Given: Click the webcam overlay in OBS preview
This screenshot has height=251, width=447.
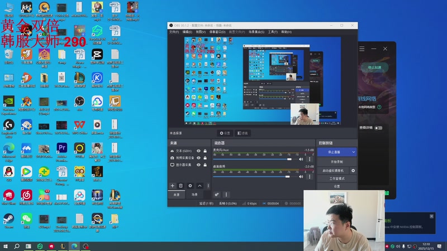Looking at the screenshot, I should click(305, 114).
